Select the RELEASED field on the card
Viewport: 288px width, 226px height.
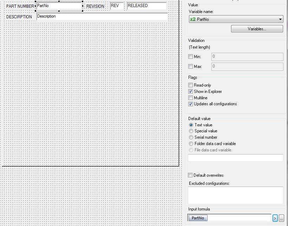pyautogui.click(x=147, y=6)
